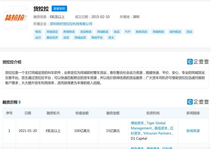Select the 同城配送 tag

pos(103,32)
